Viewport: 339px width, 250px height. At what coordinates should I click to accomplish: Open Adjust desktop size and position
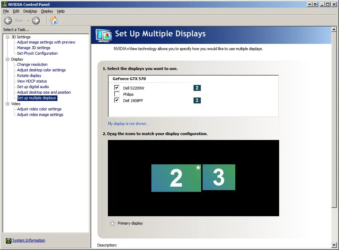[44, 92]
